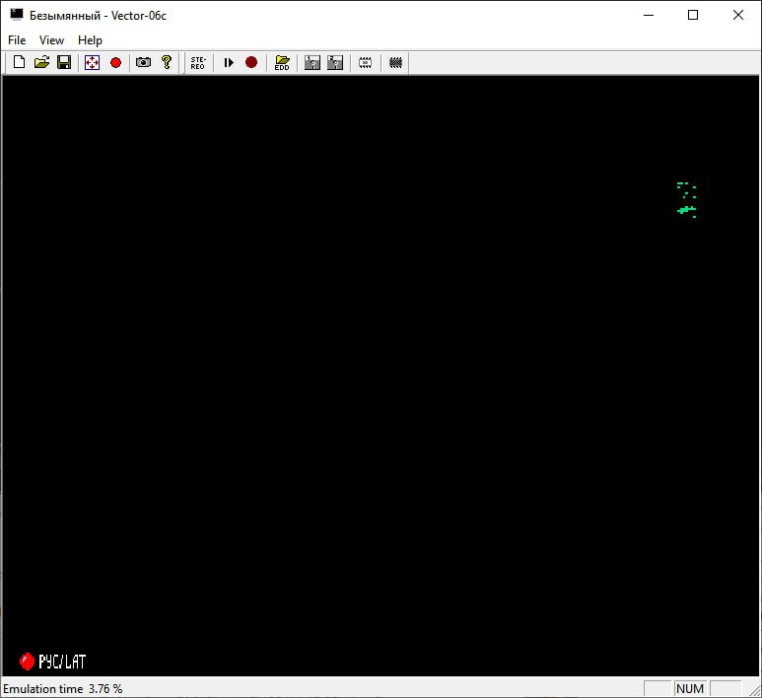
Task: Click the first memory chip icon
Action: click(x=365, y=62)
